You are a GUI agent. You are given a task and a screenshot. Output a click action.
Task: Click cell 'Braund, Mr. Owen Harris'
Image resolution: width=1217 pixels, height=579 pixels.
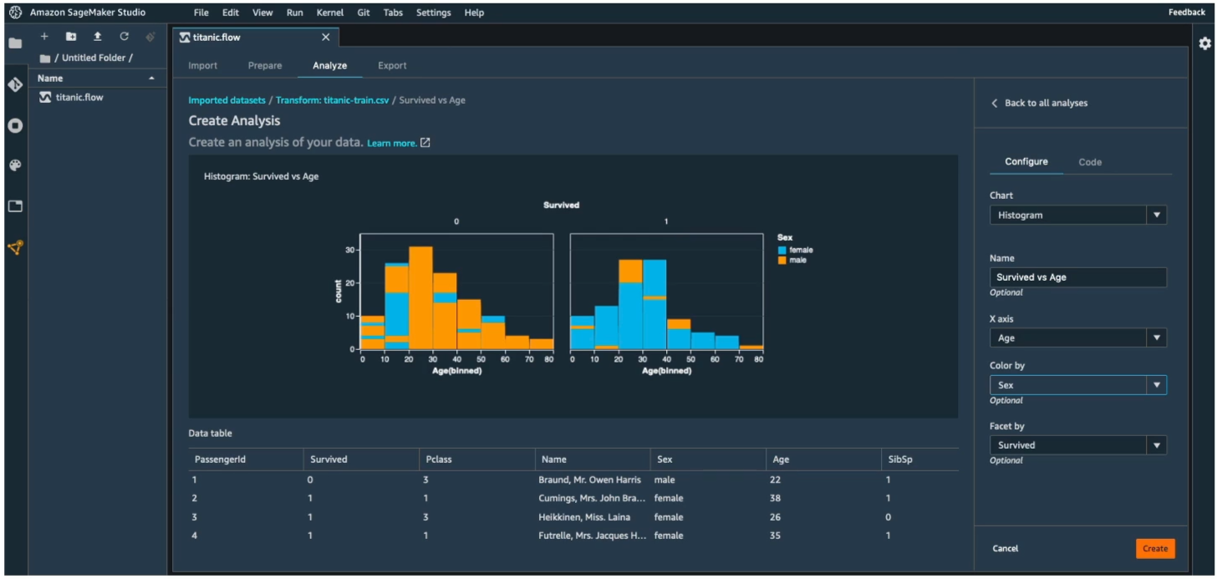pos(589,480)
